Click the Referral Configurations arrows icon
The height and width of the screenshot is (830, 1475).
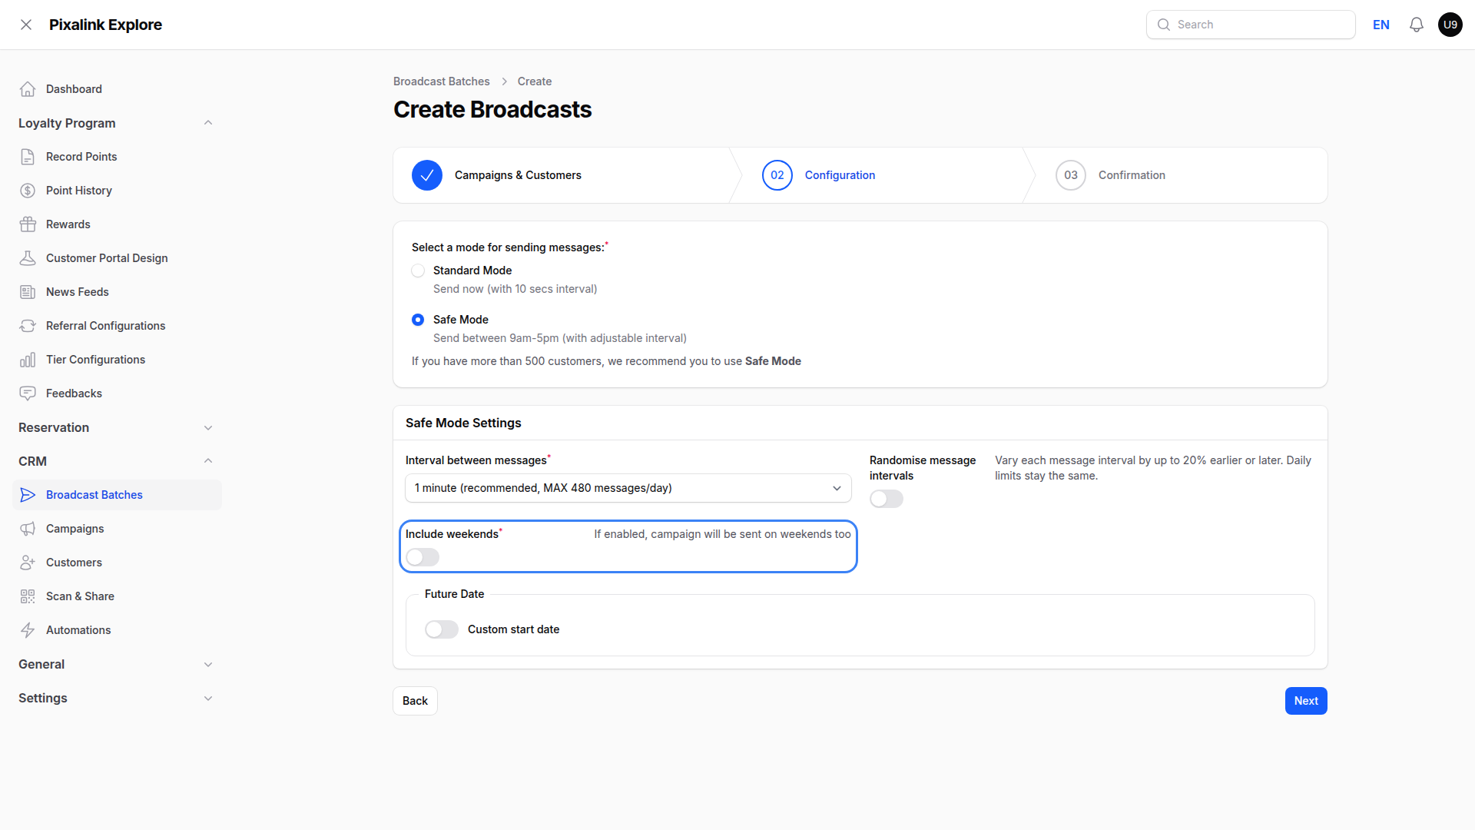28,326
